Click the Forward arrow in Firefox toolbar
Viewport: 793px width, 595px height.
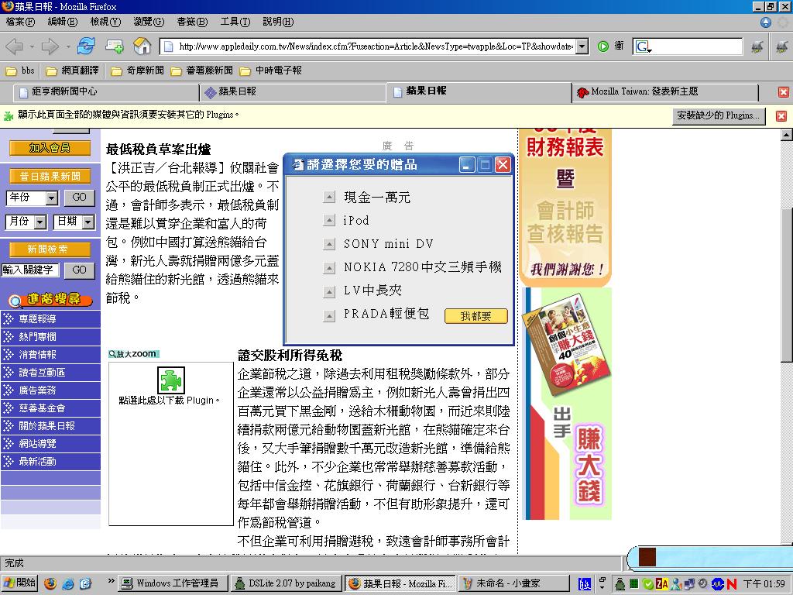50,46
